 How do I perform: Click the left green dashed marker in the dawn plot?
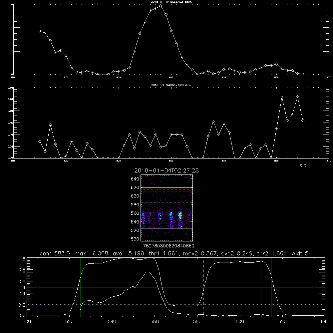click(x=106, y=39)
